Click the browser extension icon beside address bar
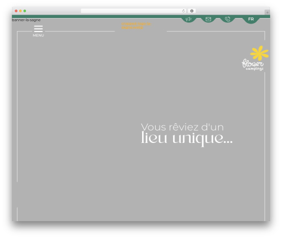 click(x=192, y=11)
